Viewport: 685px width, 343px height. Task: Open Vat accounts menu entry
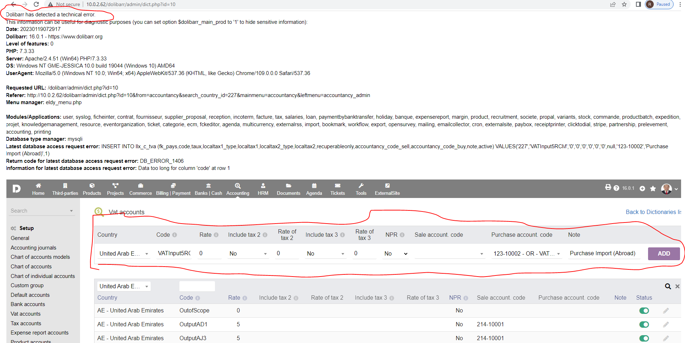(26, 314)
